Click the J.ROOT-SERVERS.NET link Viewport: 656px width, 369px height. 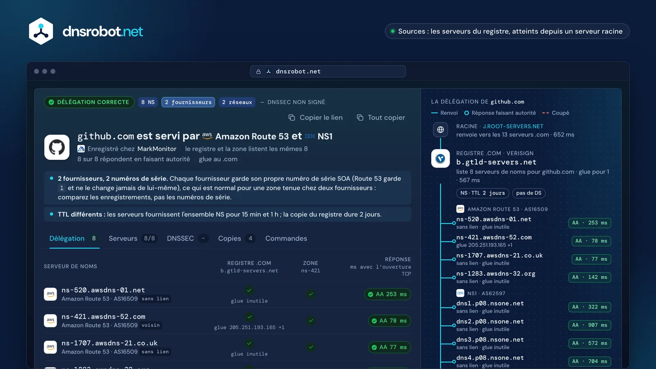[x=513, y=126]
